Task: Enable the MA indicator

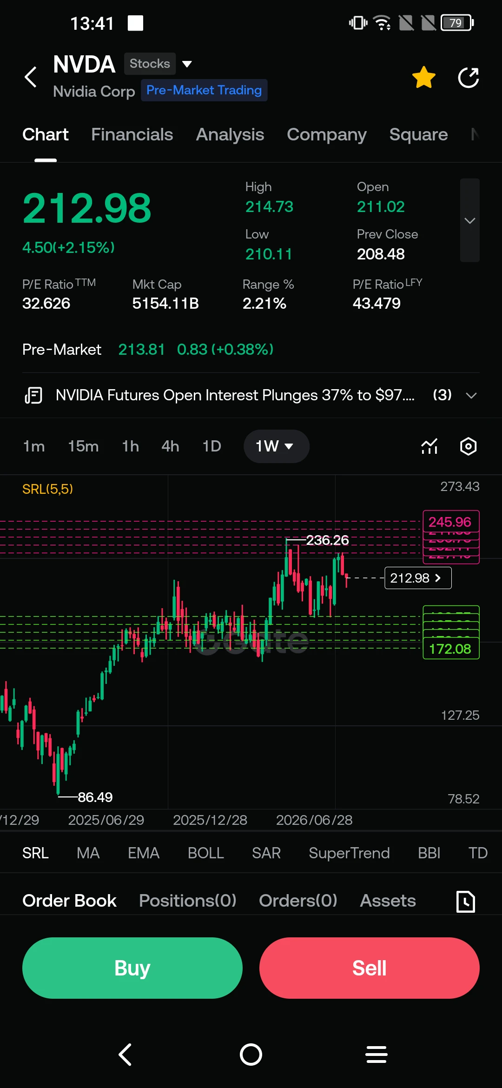Action: (x=88, y=853)
